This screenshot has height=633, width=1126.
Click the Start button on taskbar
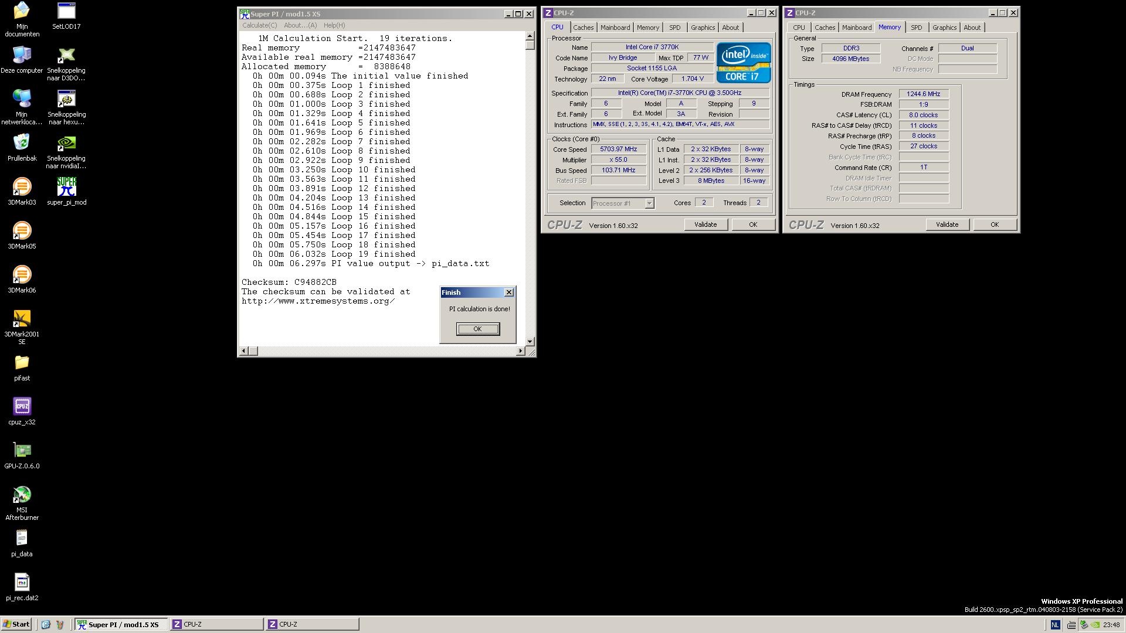pyautogui.click(x=16, y=624)
